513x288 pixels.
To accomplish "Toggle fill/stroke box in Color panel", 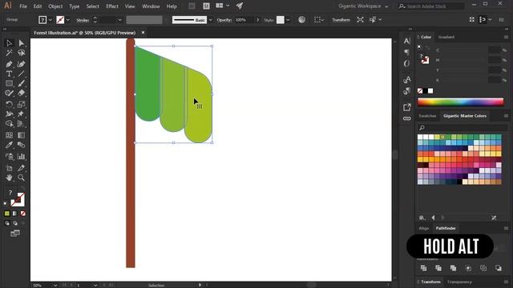I will [425, 60].
